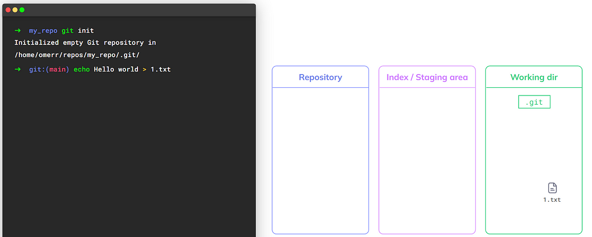Click the red close window button

[8, 10]
